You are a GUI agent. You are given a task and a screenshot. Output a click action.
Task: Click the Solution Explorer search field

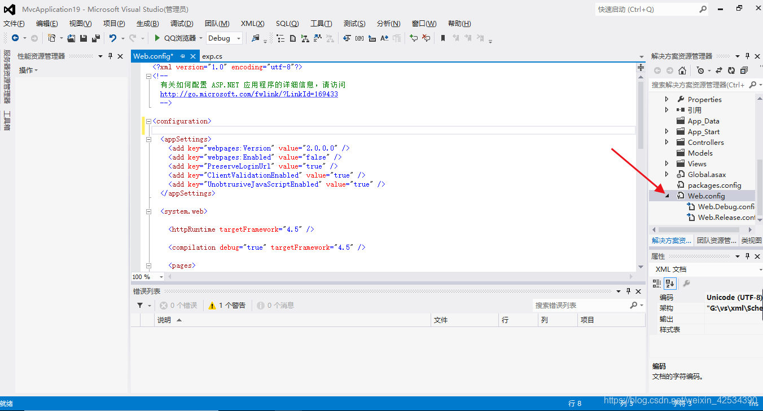[x=699, y=85]
